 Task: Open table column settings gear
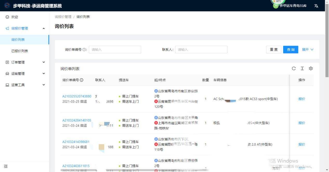tap(311, 68)
